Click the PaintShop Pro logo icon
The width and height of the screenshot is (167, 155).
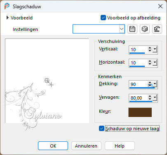coord(7,6)
